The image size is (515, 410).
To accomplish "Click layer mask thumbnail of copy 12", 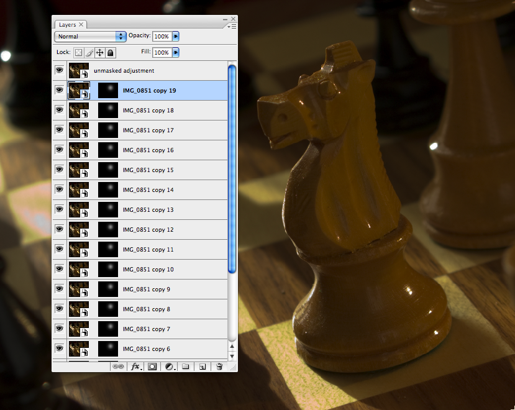I will pyautogui.click(x=108, y=230).
